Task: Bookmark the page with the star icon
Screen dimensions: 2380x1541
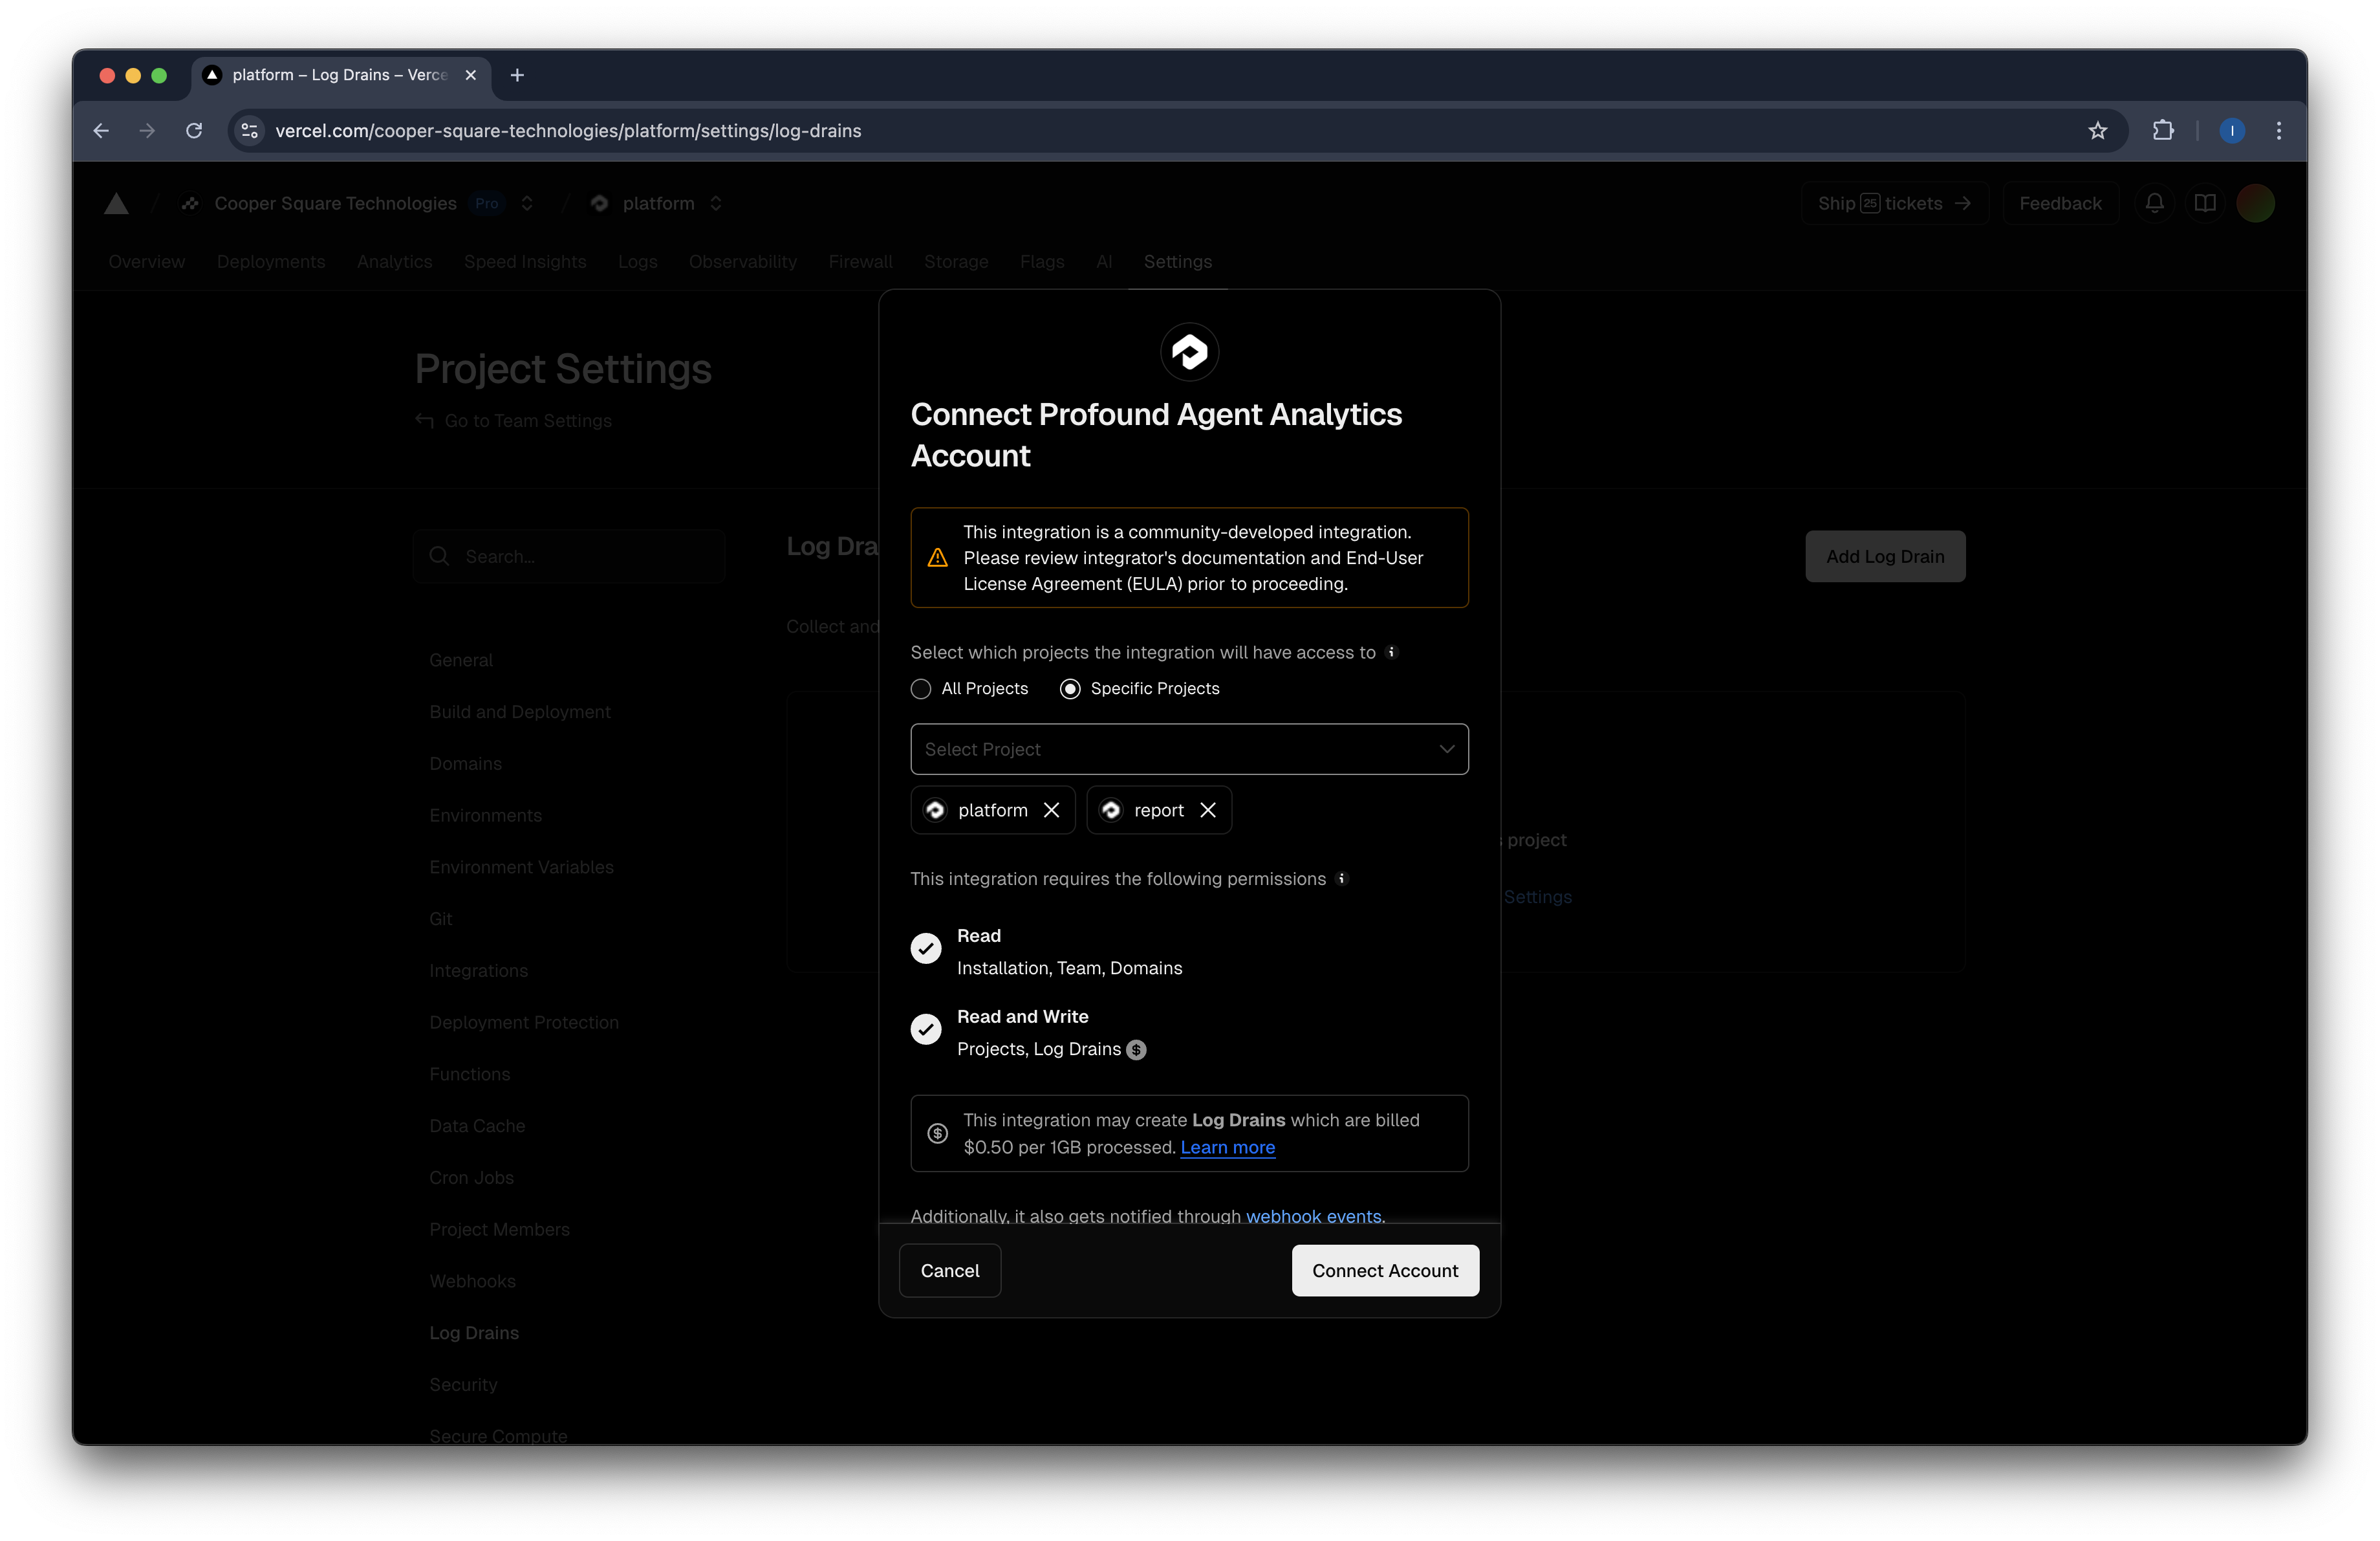Action: tap(2098, 130)
